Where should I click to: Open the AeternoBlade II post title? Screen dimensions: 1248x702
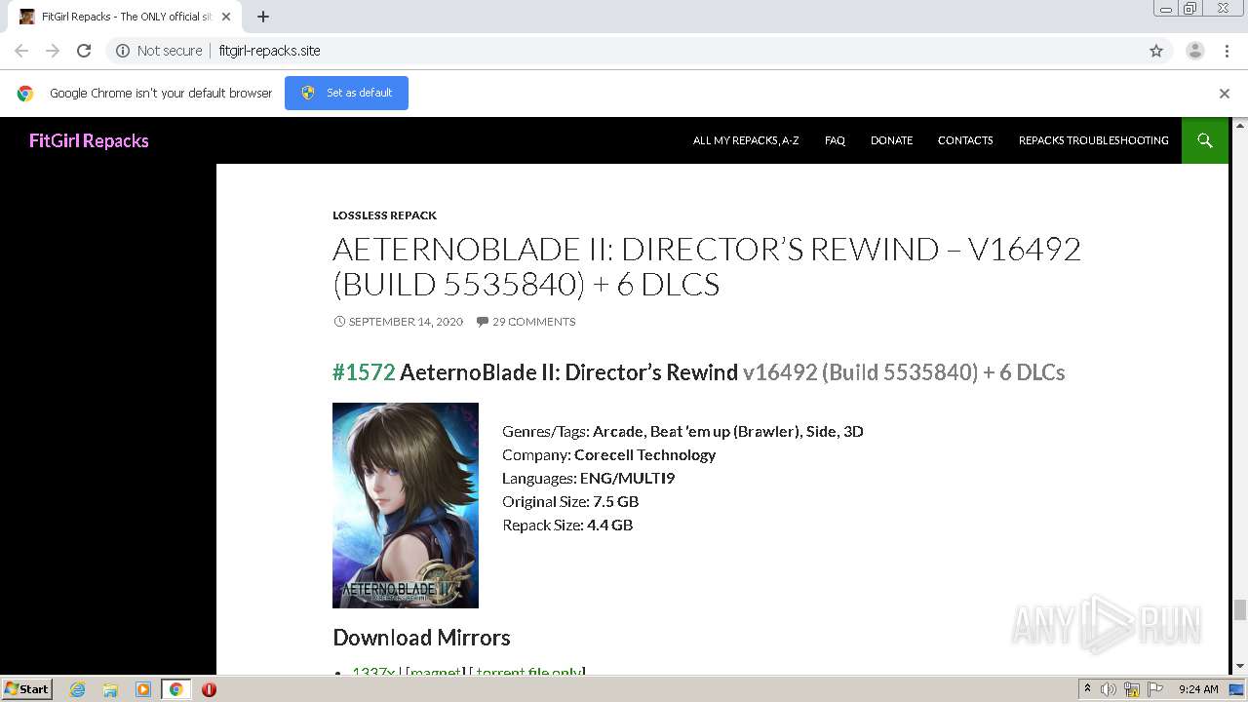tap(707, 266)
